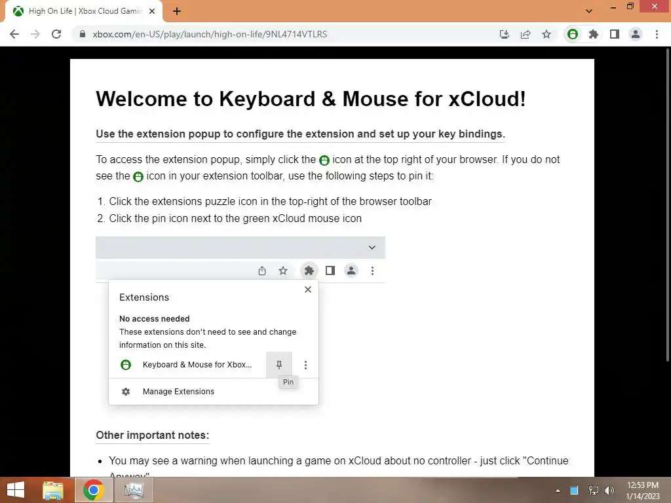Click the green mouse icon after 'simply click the'
Viewport: 671px width, 503px height.
coord(324,160)
